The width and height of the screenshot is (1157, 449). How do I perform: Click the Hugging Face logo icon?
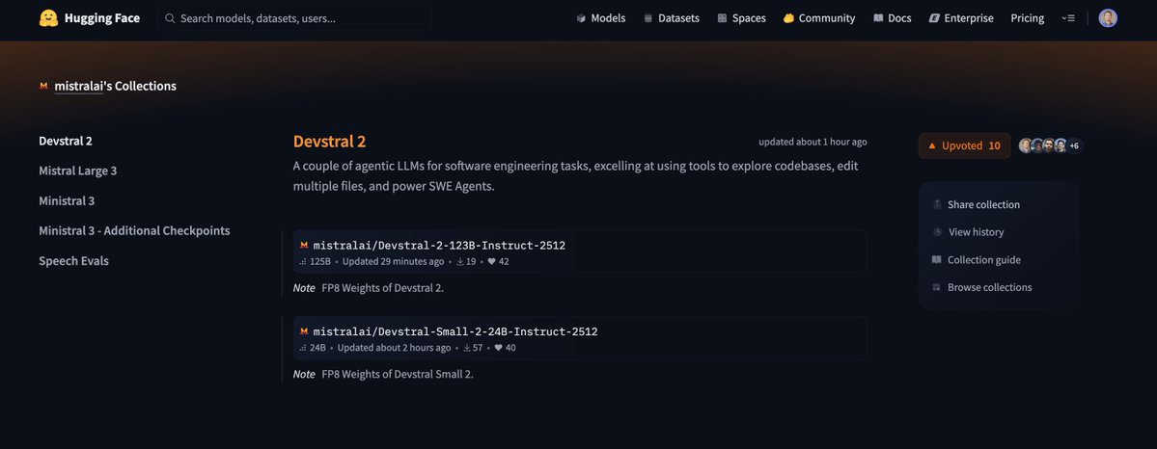point(48,18)
